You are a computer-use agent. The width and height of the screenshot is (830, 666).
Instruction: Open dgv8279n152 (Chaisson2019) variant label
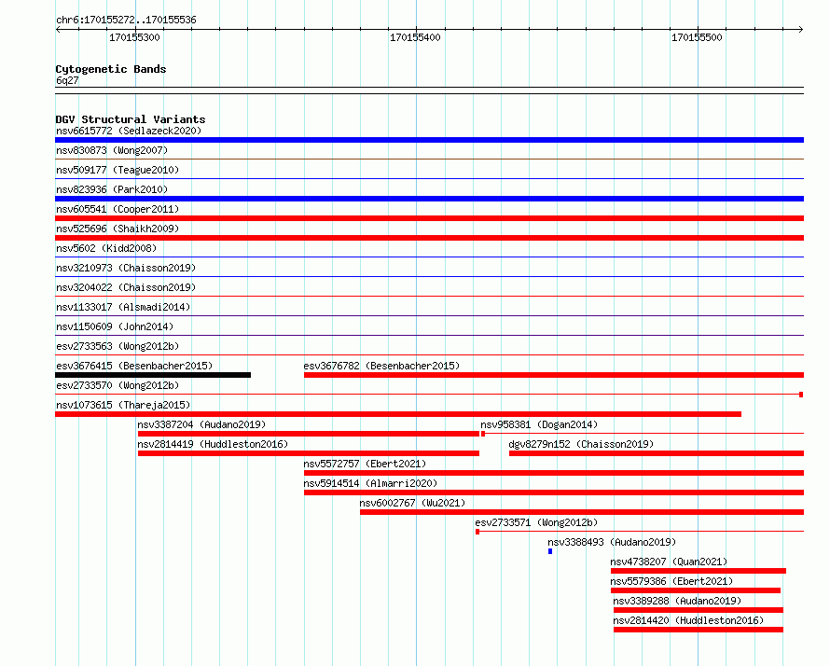click(x=581, y=444)
